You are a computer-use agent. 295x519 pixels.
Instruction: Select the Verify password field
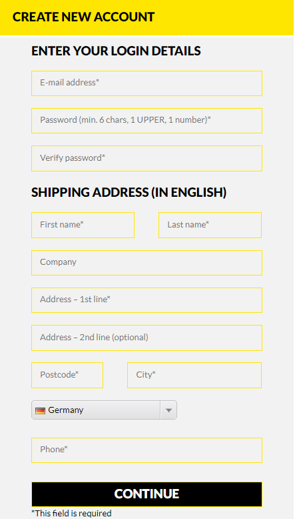click(x=147, y=159)
